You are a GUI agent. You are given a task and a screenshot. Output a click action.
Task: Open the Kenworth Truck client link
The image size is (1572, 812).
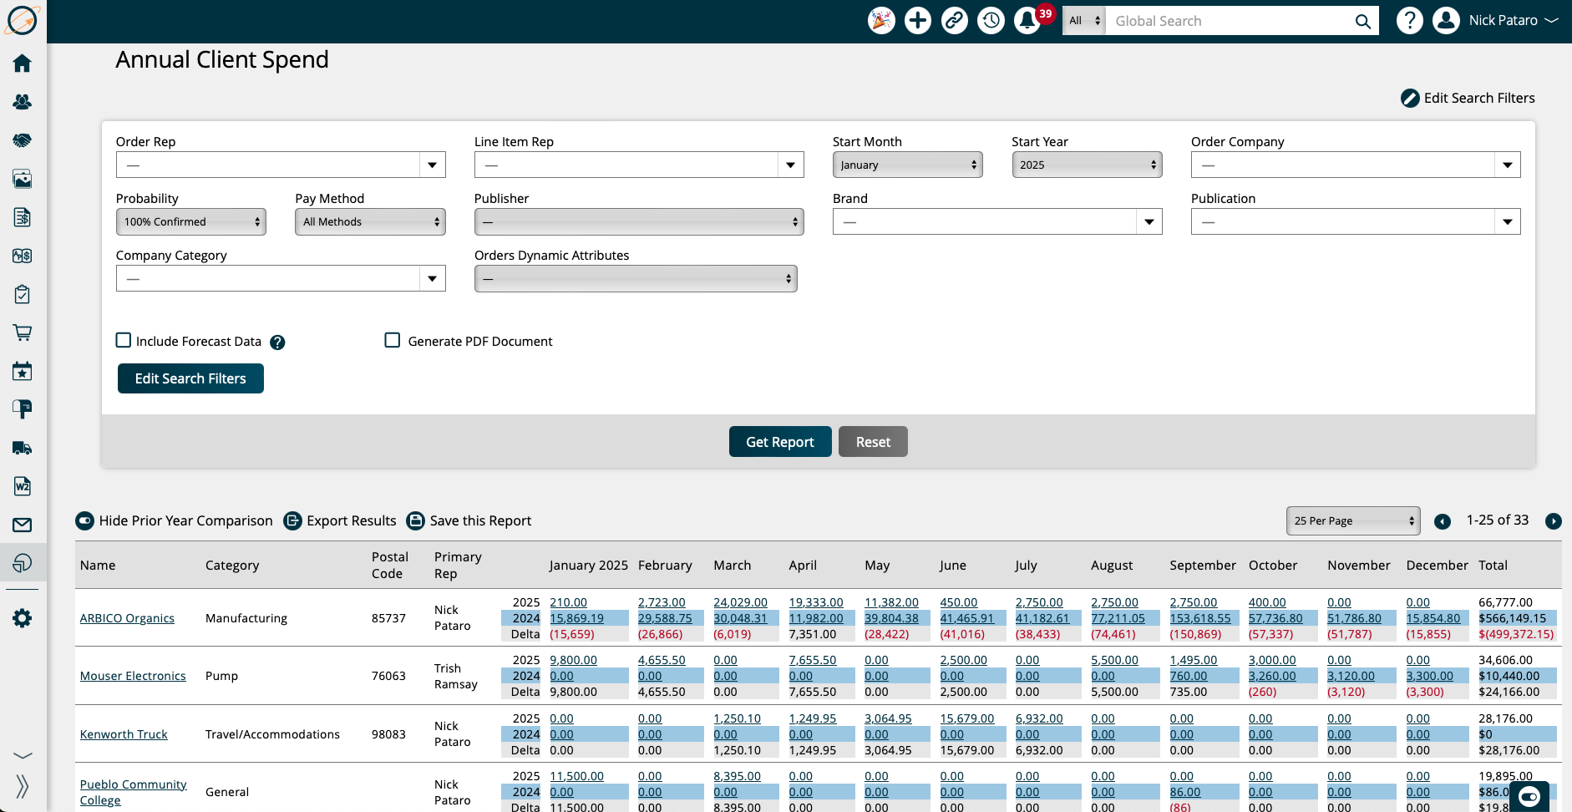[x=124, y=734]
